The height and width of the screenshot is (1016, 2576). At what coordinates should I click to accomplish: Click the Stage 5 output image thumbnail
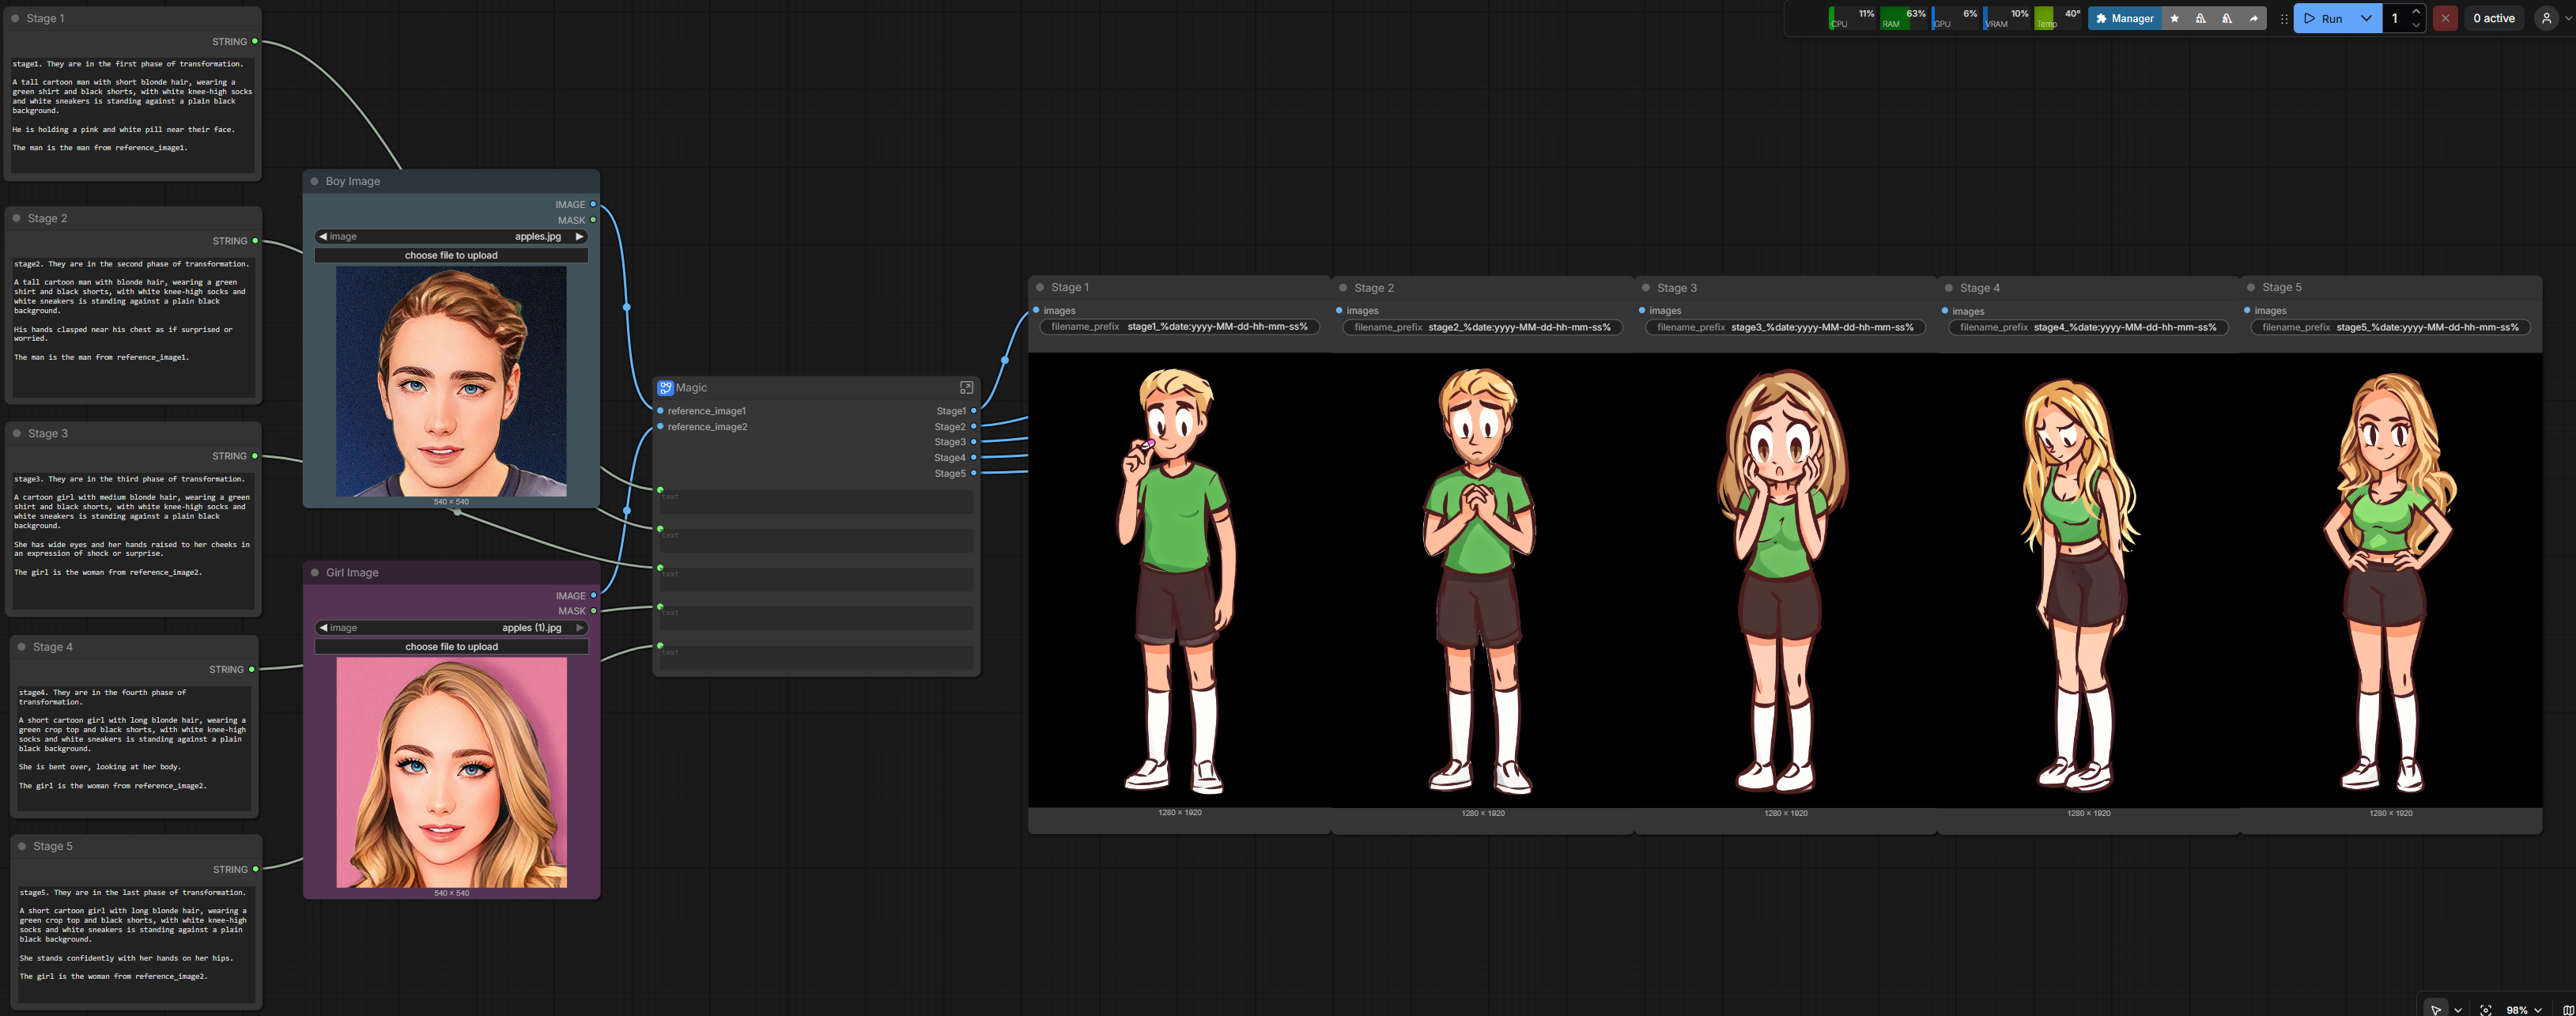pos(2390,580)
